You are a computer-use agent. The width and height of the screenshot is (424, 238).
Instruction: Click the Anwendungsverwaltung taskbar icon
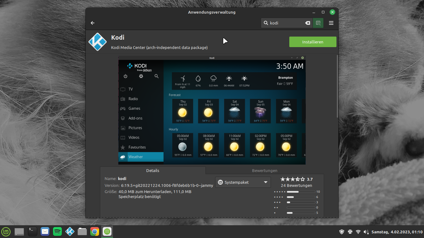tap(107, 231)
